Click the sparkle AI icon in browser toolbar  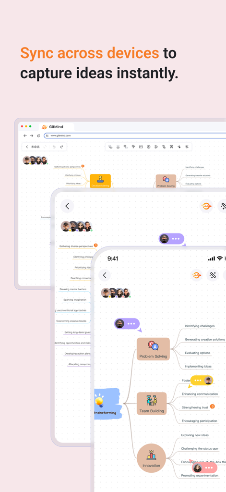[179, 147]
